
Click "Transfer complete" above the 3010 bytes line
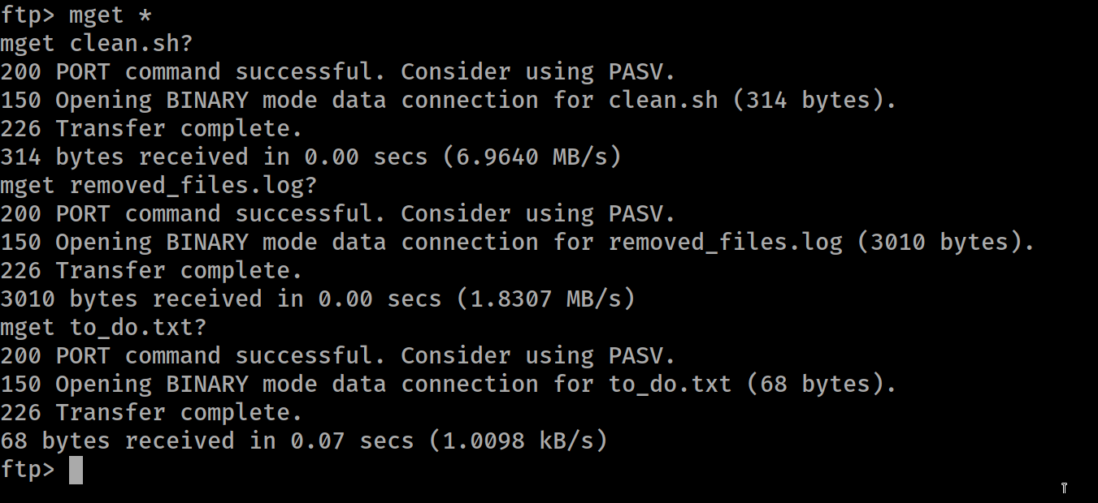tap(179, 270)
